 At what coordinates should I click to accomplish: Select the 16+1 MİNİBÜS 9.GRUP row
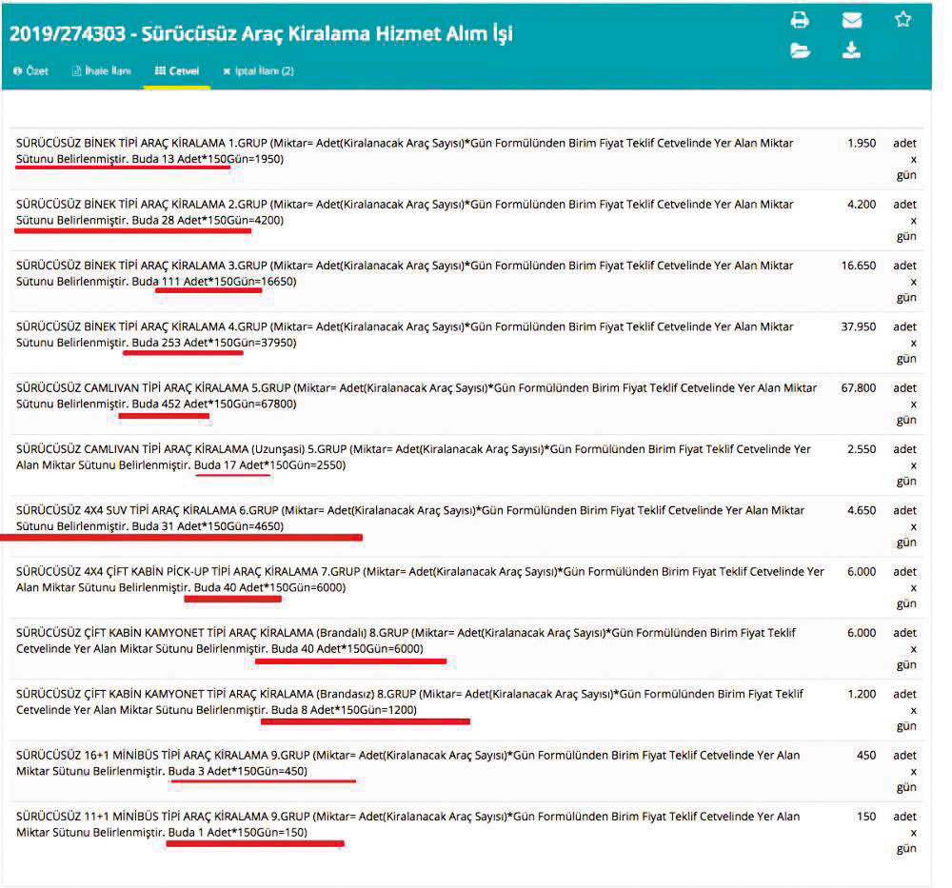[408, 763]
